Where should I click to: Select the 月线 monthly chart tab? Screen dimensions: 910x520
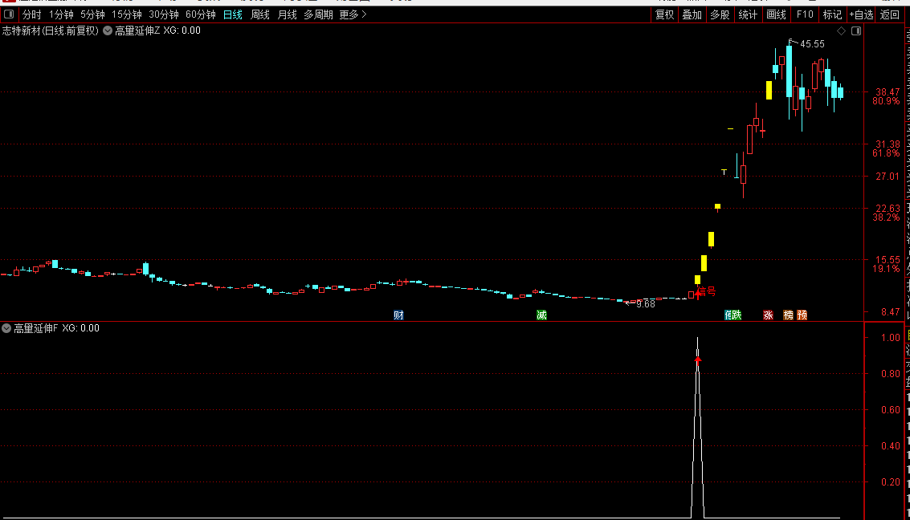pyautogui.click(x=288, y=14)
